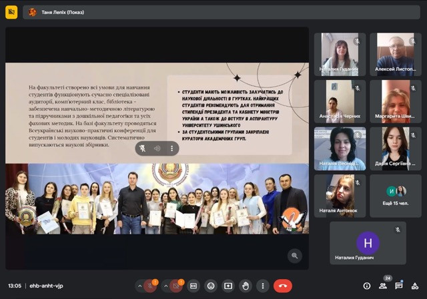427x299 pixels.
Task: Click the meeting code ehb-anht-vjp
Action: 46,286
